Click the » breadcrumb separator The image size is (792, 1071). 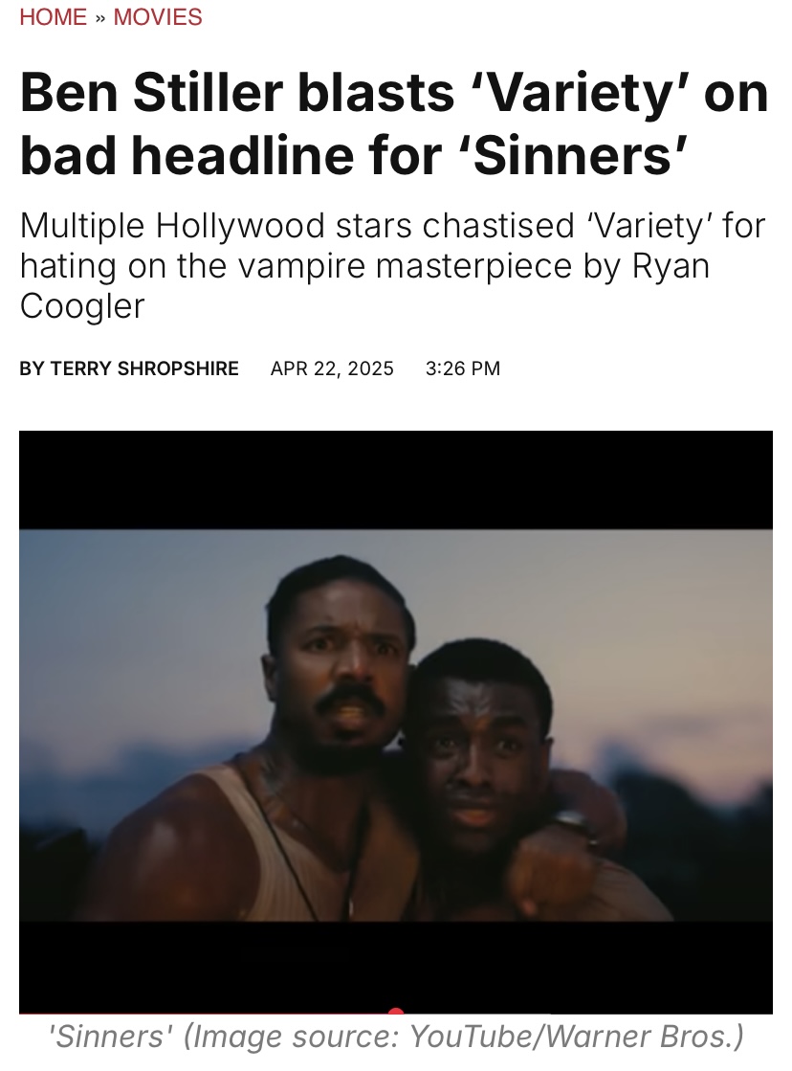tap(100, 17)
